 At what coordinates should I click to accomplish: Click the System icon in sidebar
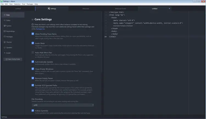tap(5, 26)
